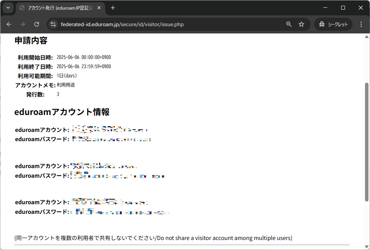
Task: Open a new browser tab
Action: 113,8
